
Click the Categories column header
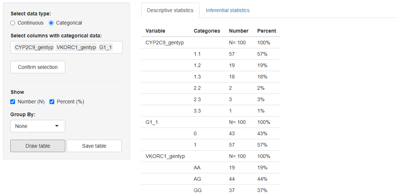pyautogui.click(x=207, y=31)
